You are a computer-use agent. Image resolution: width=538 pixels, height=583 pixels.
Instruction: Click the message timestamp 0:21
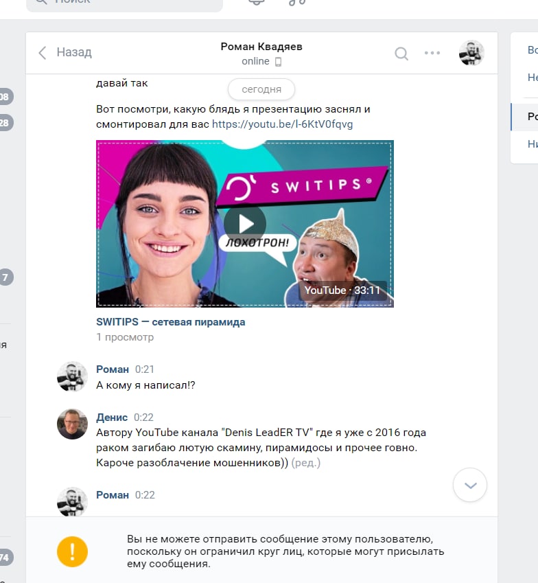tap(145, 369)
